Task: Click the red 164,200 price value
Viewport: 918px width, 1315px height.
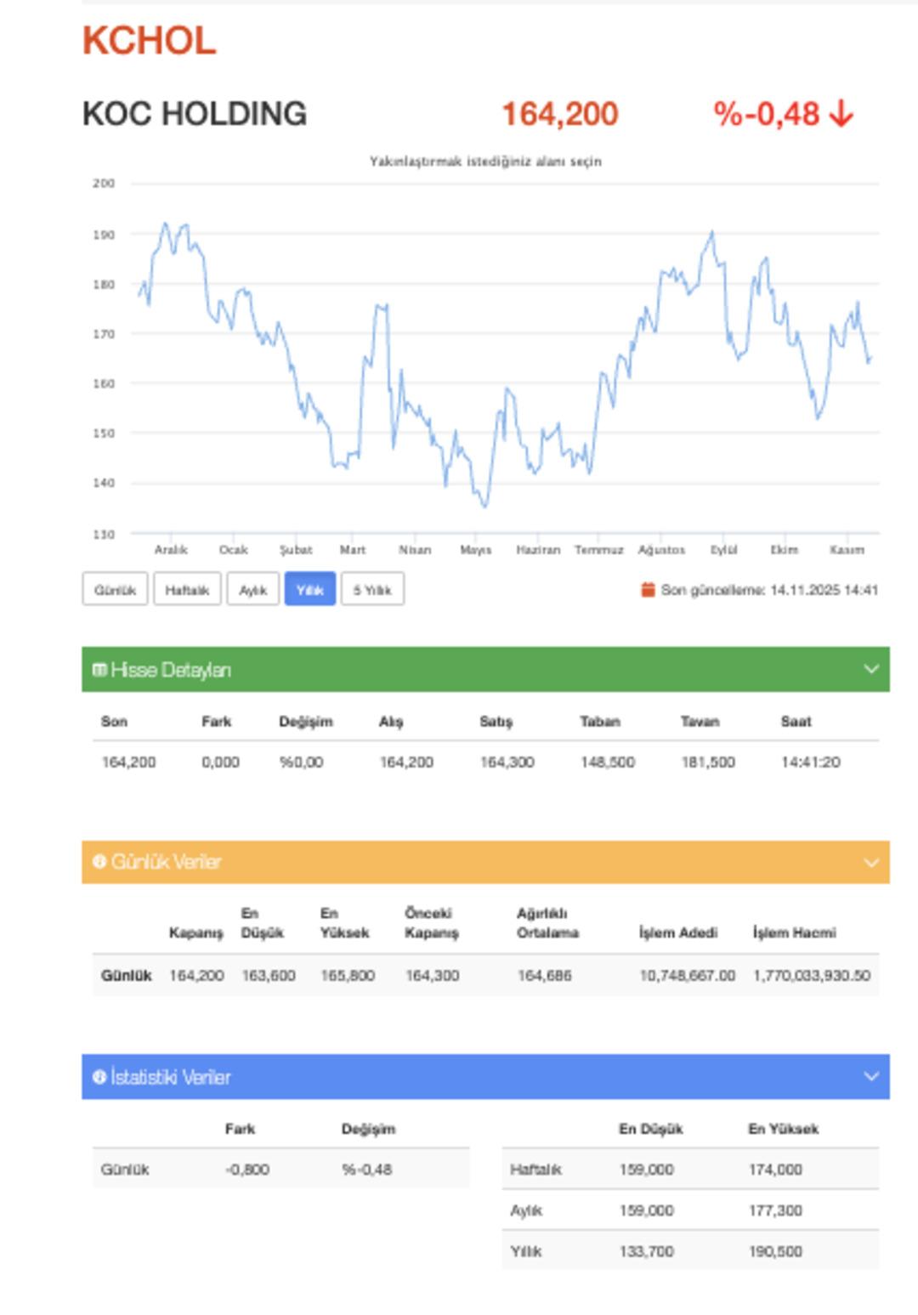Action: 559,114
